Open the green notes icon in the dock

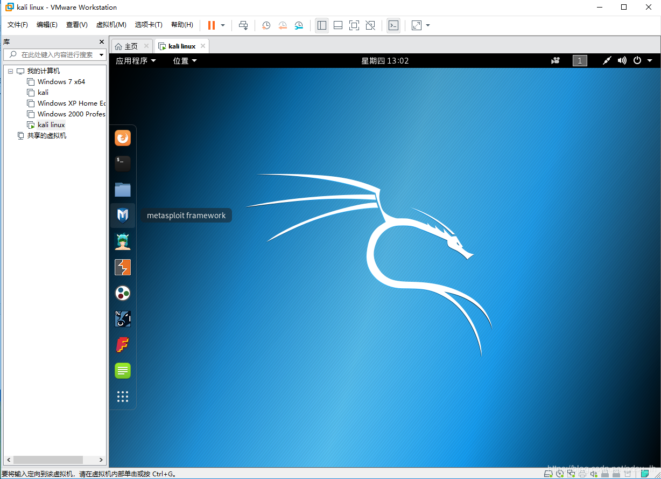tap(123, 371)
